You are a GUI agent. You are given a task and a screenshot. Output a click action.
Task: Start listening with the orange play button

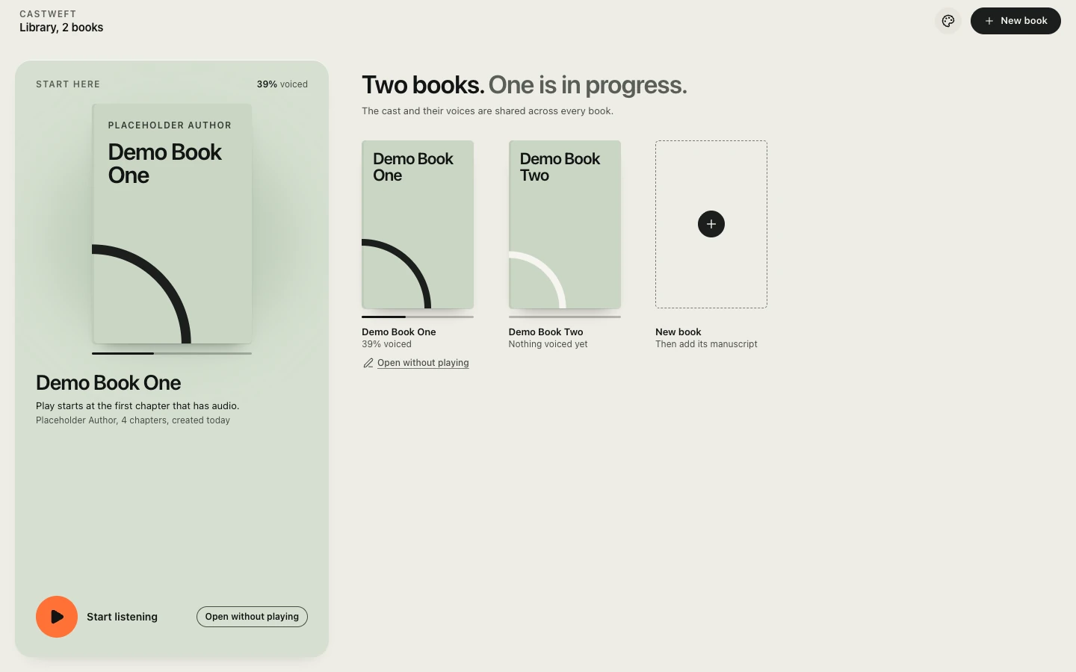[x=57, y=617]
